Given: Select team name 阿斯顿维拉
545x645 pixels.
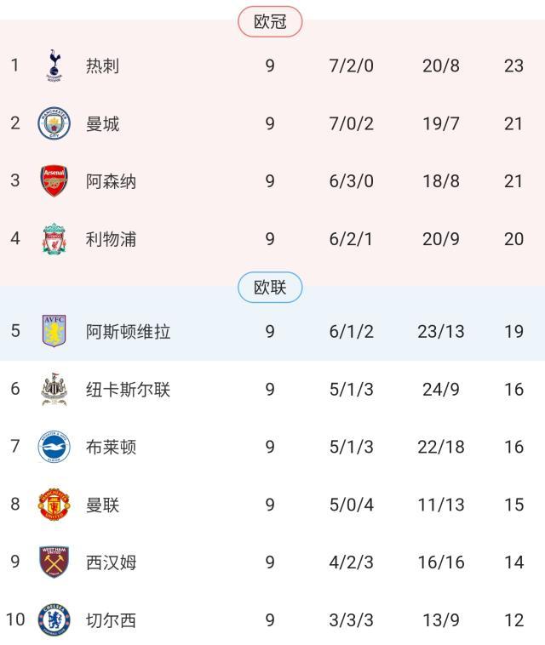Looking at the screenshot, I should pos(128,331).
